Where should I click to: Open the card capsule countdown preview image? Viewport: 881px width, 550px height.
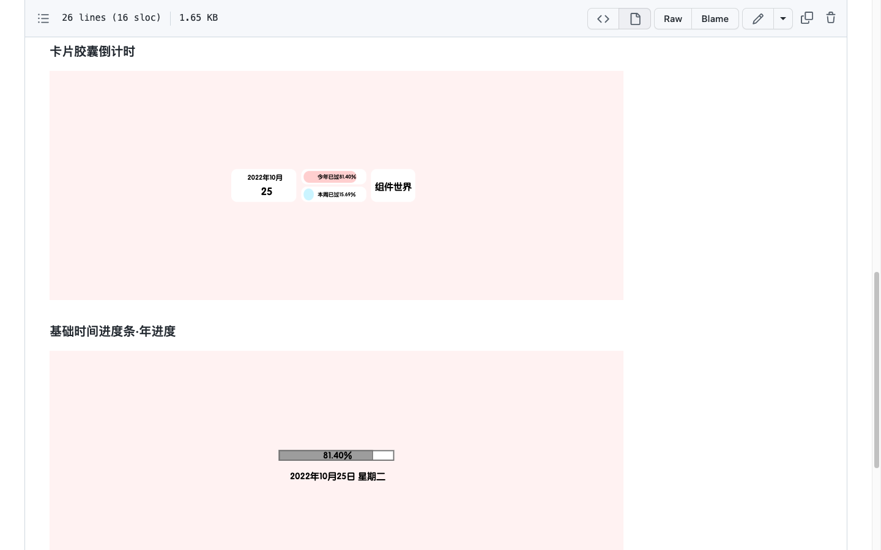336,185
